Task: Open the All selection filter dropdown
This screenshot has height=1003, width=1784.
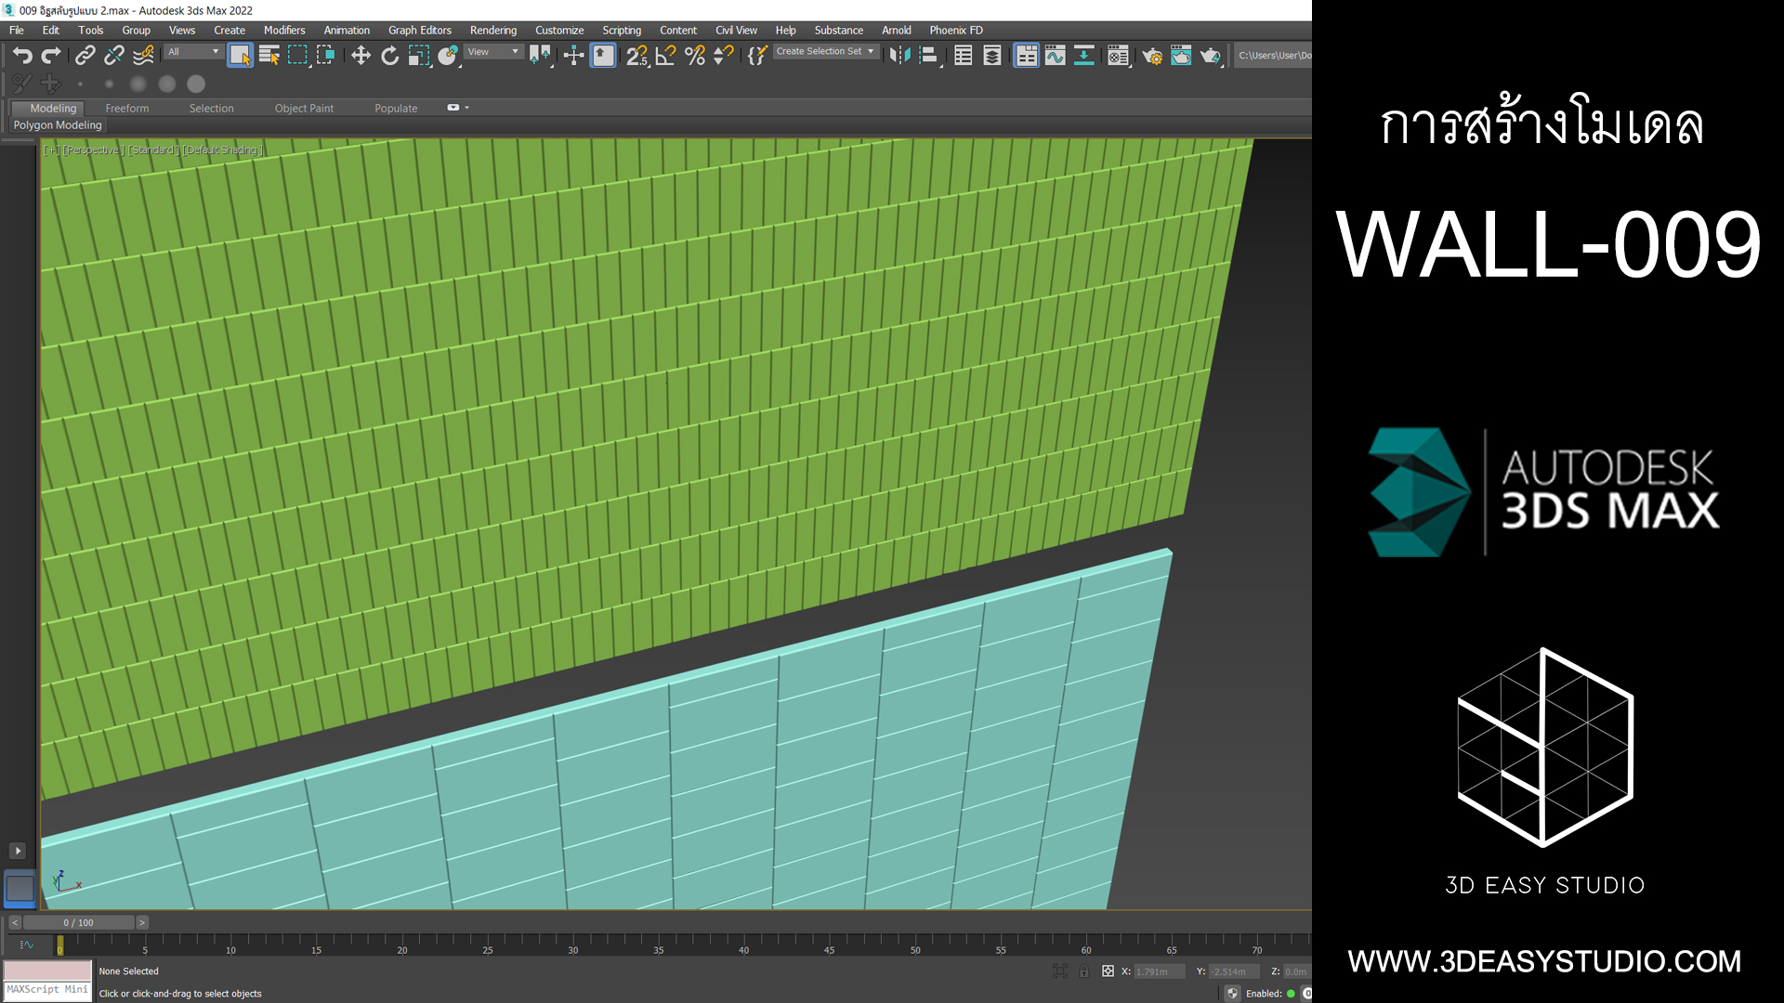Action: coord(193,52)
